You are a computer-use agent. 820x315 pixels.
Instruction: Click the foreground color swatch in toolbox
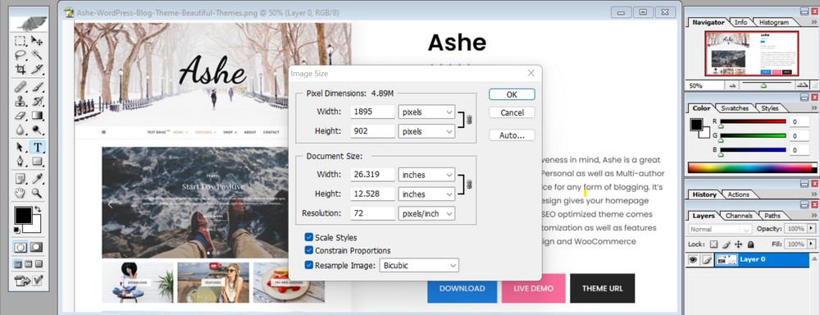pyautogui.click(x=22, y=215)
